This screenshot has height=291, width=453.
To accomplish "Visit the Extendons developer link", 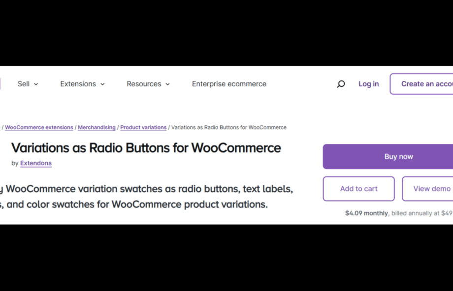I will tap(36, 163).
